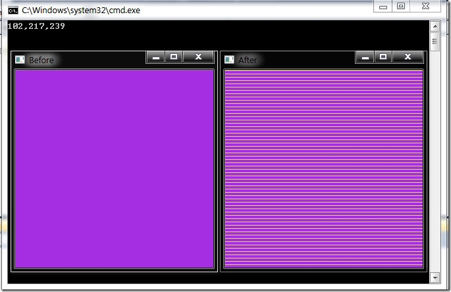Click the 102,217,239 console output text

click(x=36, y=26)
